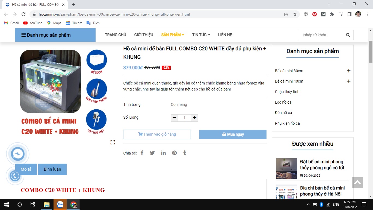373x210 pixels.
Task: Decrease quantity with minus button
Action: tap(174, 118)
